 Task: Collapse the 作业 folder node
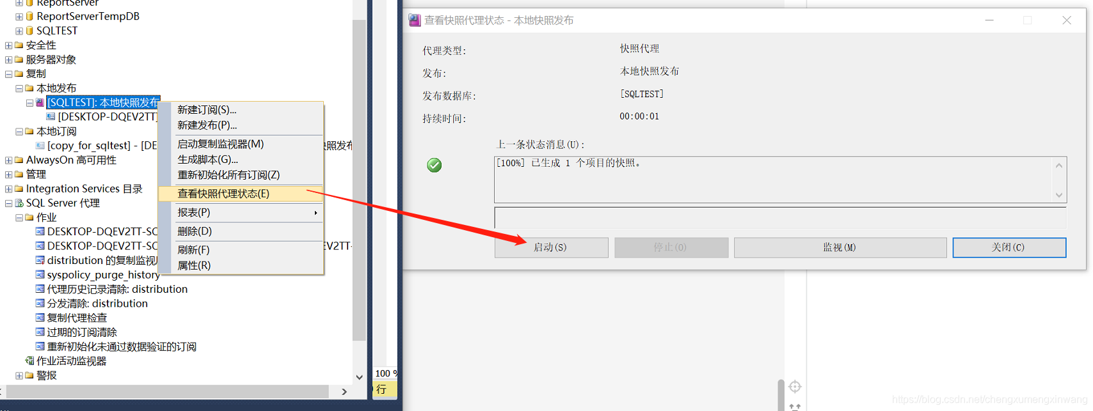coord(19,218)
